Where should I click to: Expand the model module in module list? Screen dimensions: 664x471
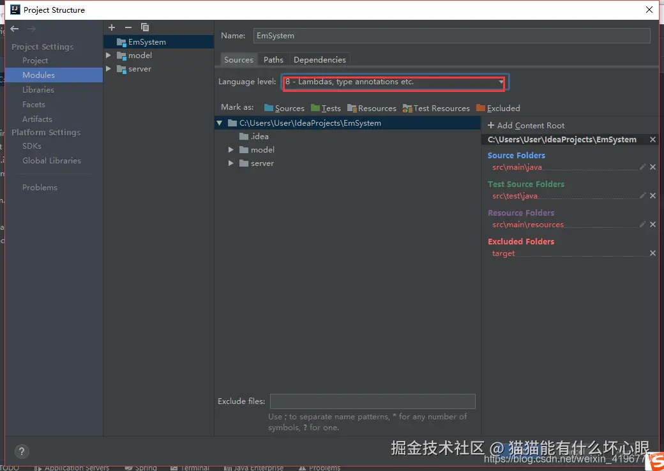[109, 56]
